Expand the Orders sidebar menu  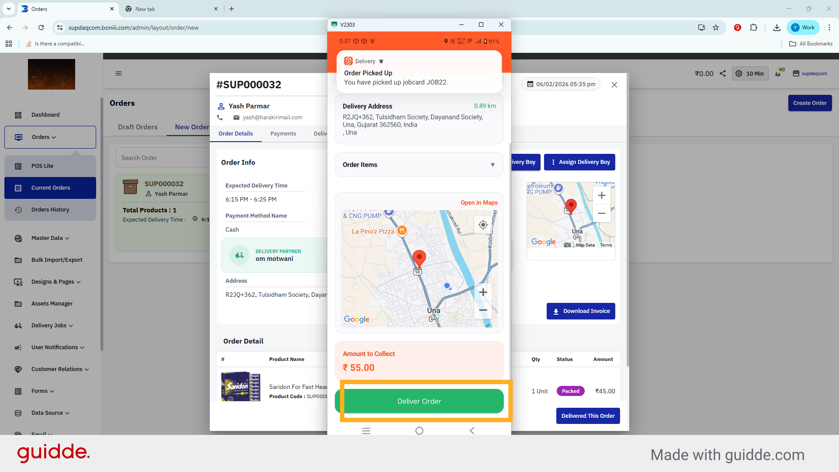point(50,137)
